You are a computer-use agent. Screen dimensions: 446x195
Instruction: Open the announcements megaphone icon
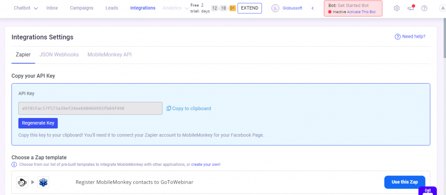coord(410,8)
